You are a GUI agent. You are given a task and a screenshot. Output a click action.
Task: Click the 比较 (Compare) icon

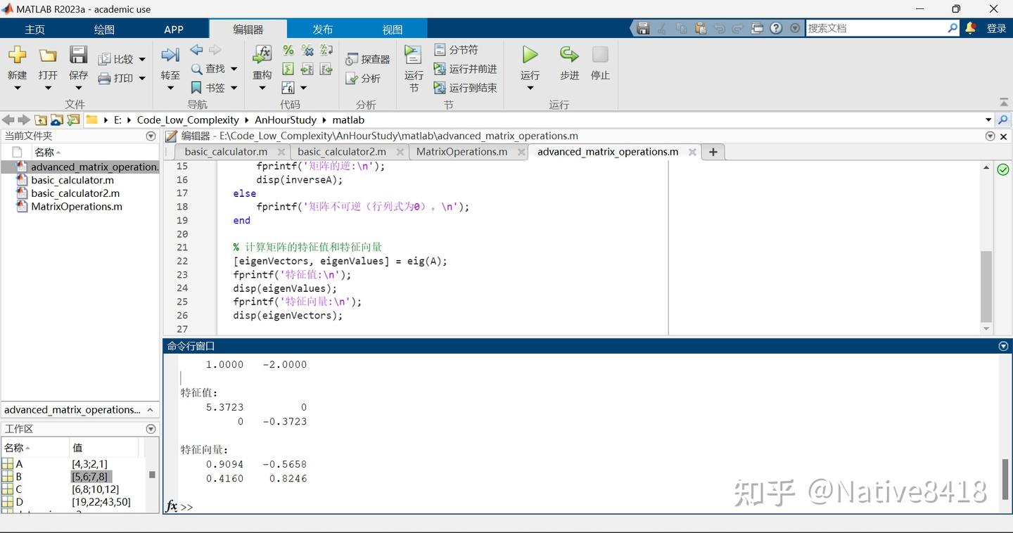(105, 60)
